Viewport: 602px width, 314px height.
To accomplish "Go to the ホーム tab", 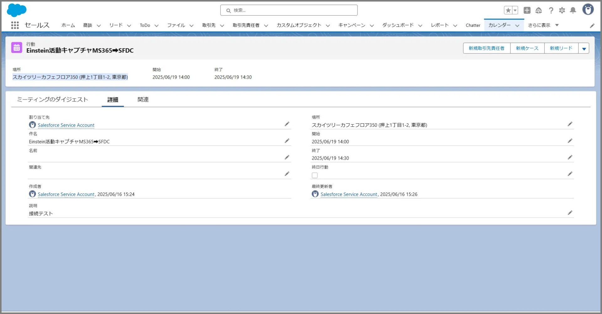I will (68, 25).
